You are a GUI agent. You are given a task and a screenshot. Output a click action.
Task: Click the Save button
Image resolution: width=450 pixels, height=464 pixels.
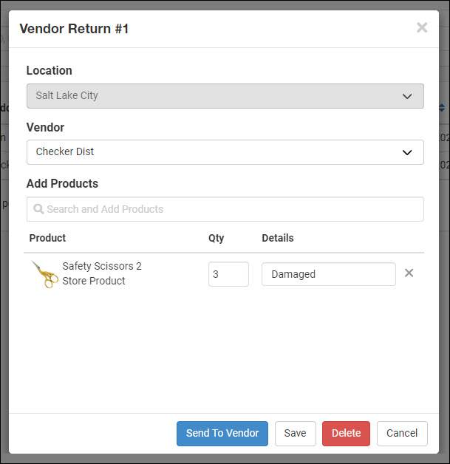pos(295,434)
